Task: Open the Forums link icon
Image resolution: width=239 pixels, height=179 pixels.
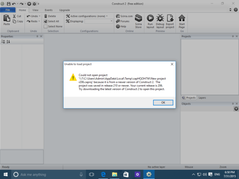Action: pyautogui.click(x=118, y=21)
